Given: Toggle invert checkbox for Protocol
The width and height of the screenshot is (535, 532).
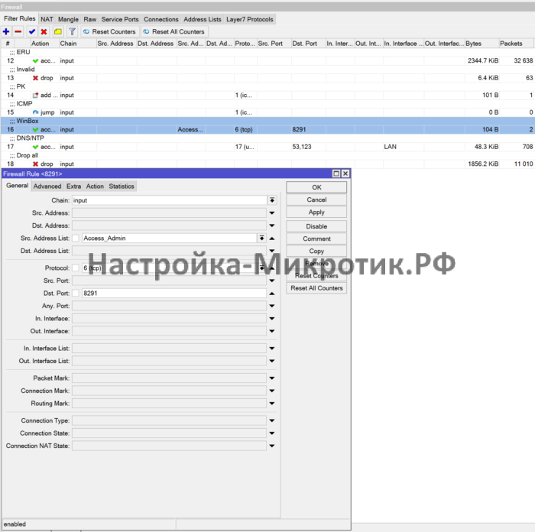Looking at the screenshot, I should (x=76, y=268).
